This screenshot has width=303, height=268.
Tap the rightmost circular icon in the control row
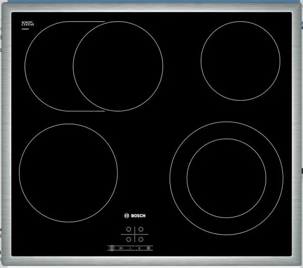tap(148, 248)
